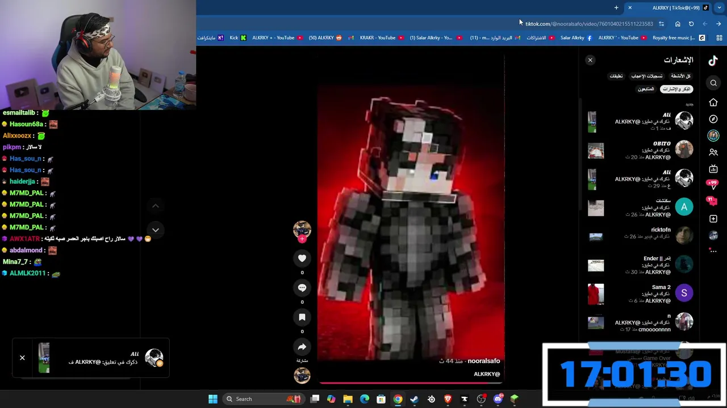Open profile avatar in TikTok sidebar
Screen dimensions: 727x408
click(713, 235)
